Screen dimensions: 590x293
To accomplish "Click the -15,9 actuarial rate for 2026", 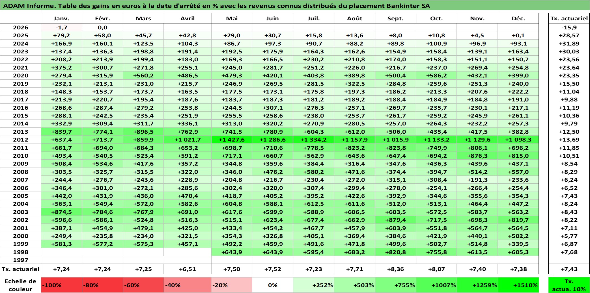I will click(x=569, y=27).
